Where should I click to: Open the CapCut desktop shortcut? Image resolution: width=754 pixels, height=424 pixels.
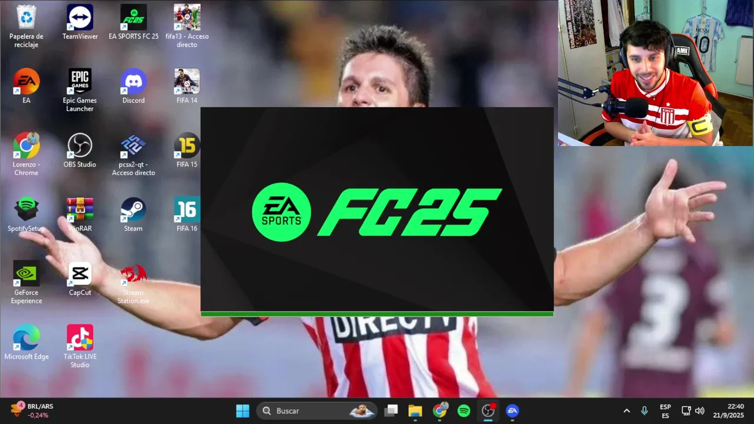(80, 279)
